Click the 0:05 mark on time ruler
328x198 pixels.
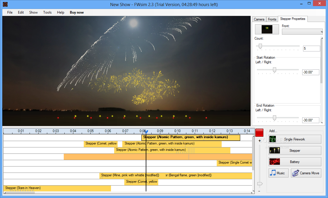91,131
